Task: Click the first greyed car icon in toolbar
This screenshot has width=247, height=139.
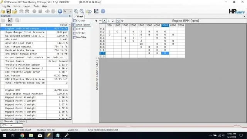Action: tap(21, 11)
